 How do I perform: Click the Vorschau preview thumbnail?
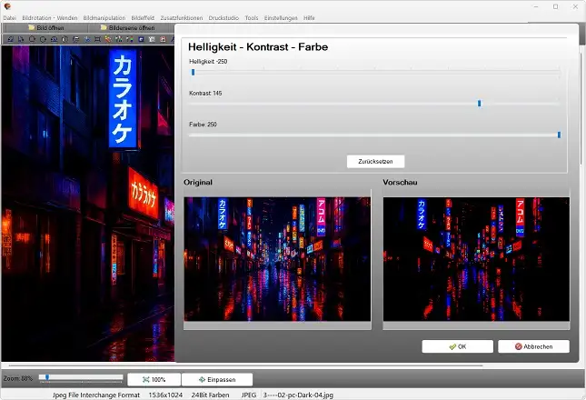476,259
